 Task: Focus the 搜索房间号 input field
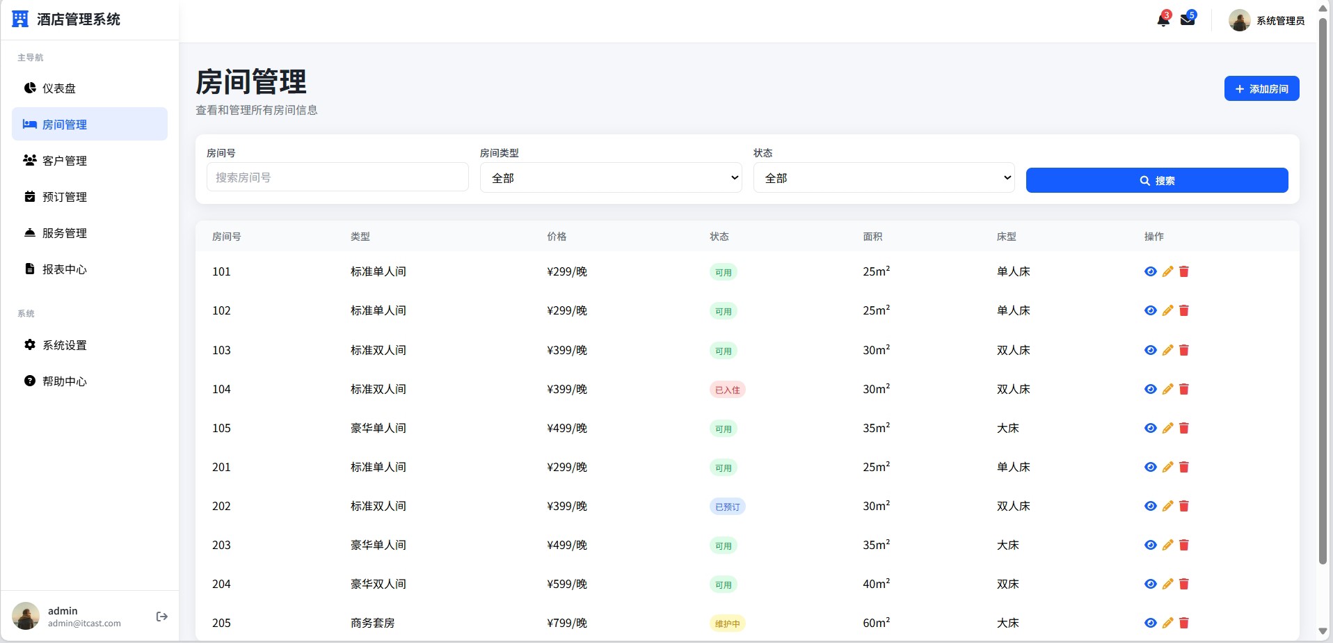click(x=337, y=177)
